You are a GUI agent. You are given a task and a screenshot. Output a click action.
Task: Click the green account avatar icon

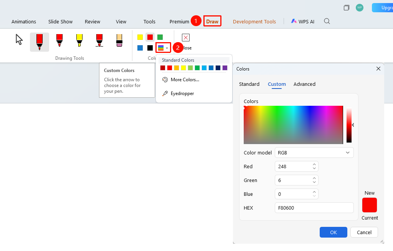pyautogui.click(x=359, y=8)
